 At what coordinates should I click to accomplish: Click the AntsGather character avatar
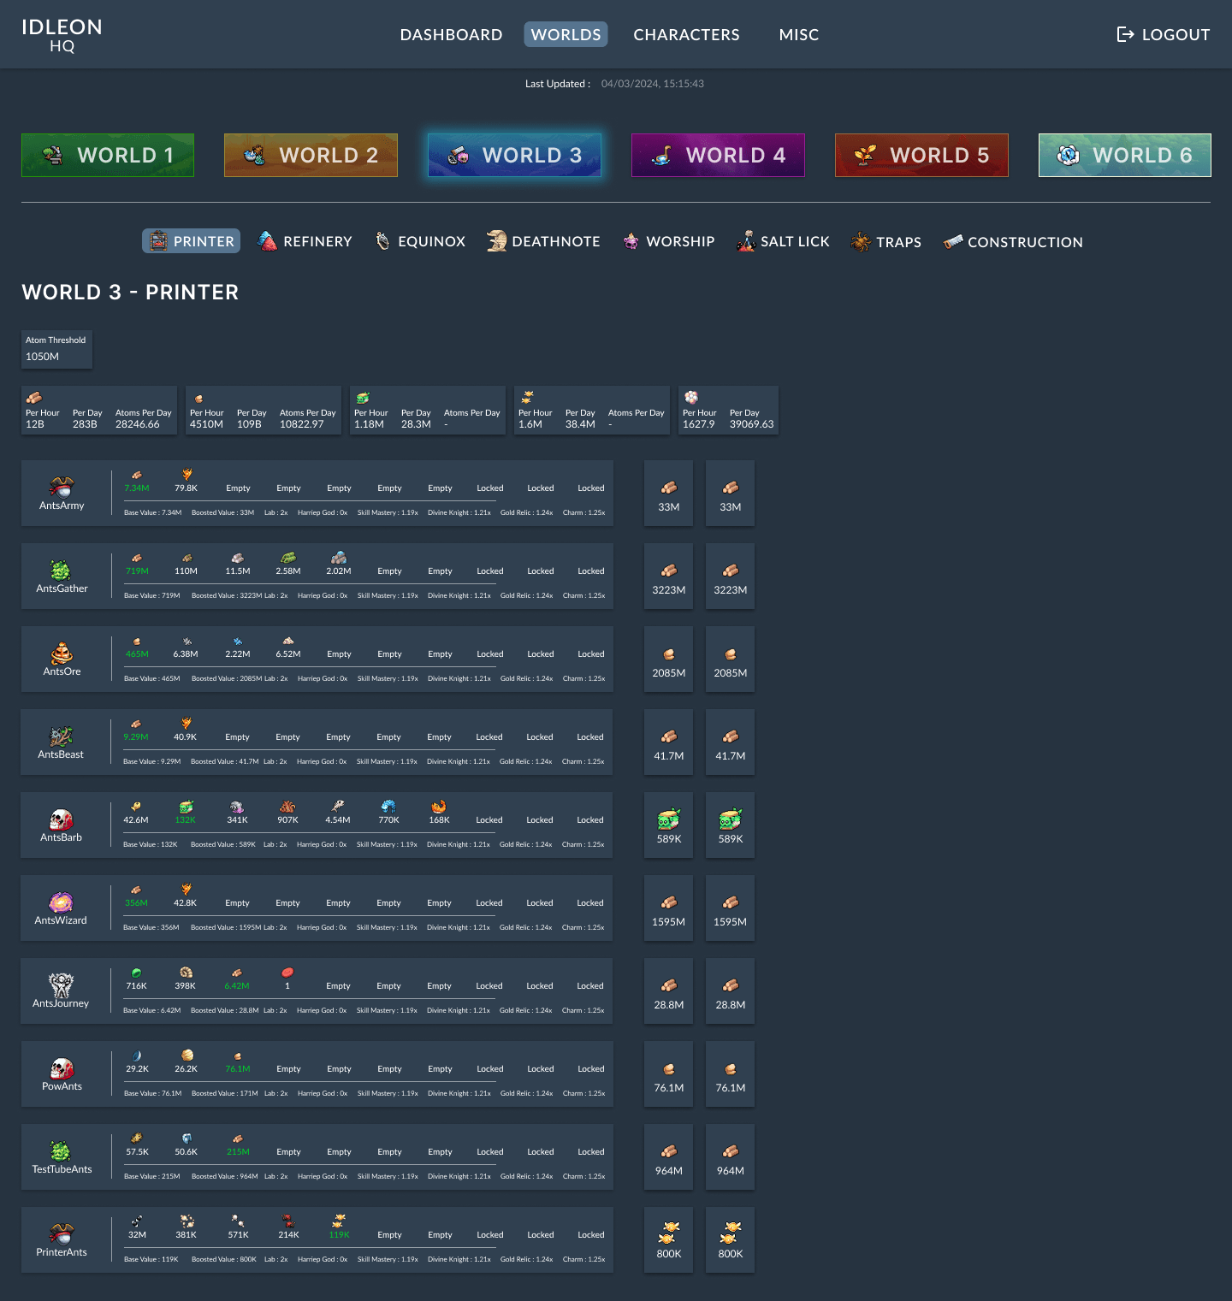(x=62, y=570)
